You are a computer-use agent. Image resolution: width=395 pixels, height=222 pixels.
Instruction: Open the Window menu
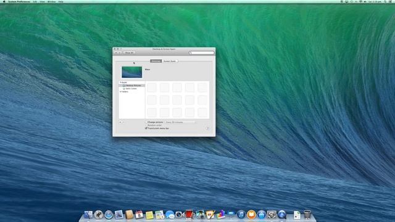52,1
